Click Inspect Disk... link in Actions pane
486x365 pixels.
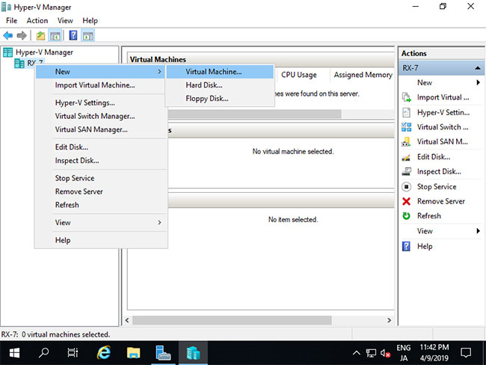pos(439,171)
